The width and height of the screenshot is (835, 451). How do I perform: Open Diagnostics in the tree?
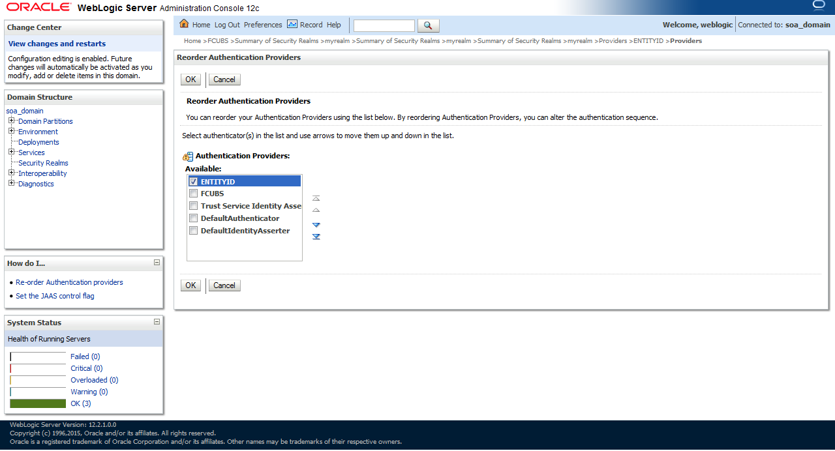(36, 184)
